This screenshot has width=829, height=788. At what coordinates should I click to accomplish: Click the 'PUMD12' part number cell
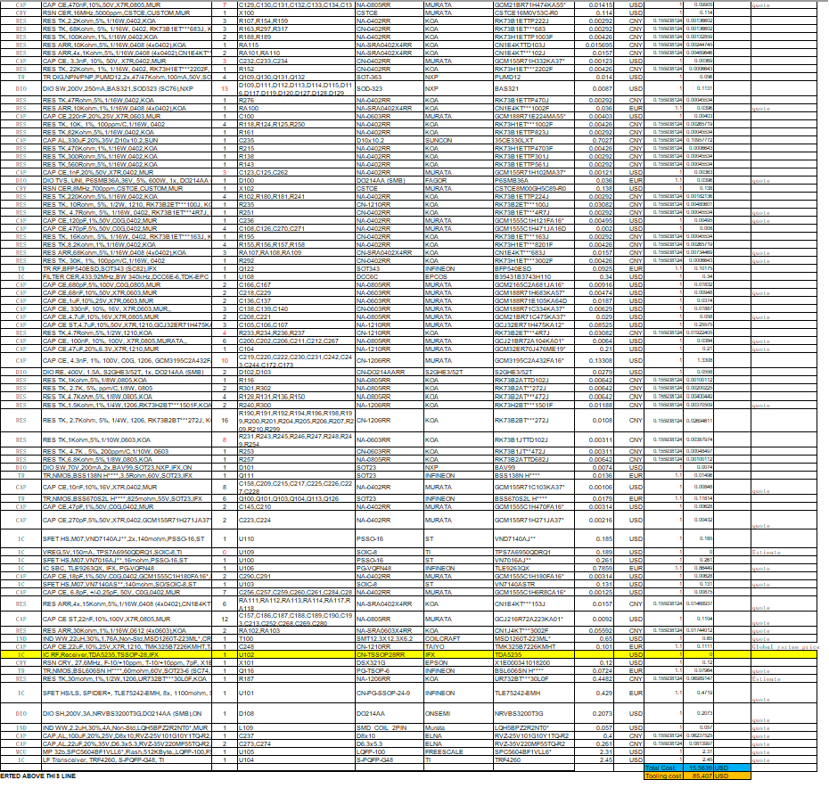(x=533, y=78)
